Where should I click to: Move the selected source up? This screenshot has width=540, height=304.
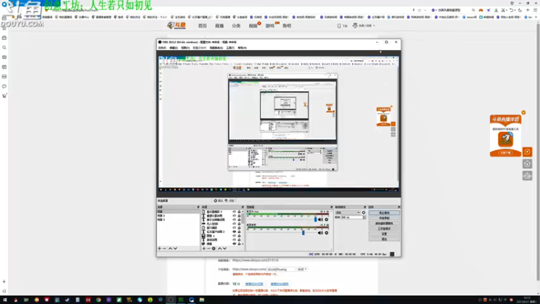[x=220, y=249]
